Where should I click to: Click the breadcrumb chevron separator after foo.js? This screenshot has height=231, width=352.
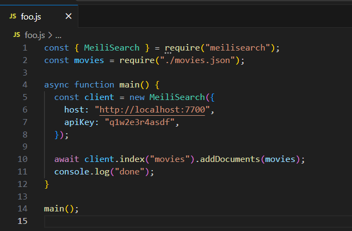(x=50, y=35)
